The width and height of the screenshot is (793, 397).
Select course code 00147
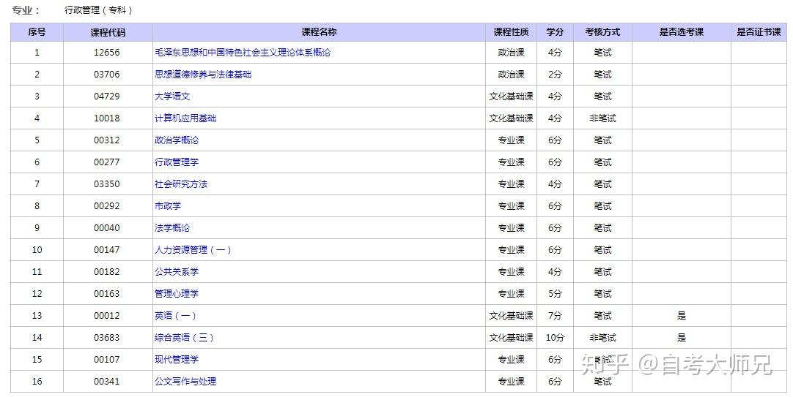coord(107,250)
